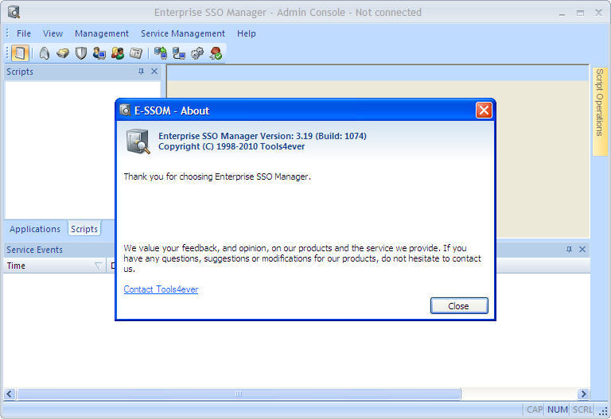
Task: Click the safe icon in About dialog
Action: (x=138, y=142)
